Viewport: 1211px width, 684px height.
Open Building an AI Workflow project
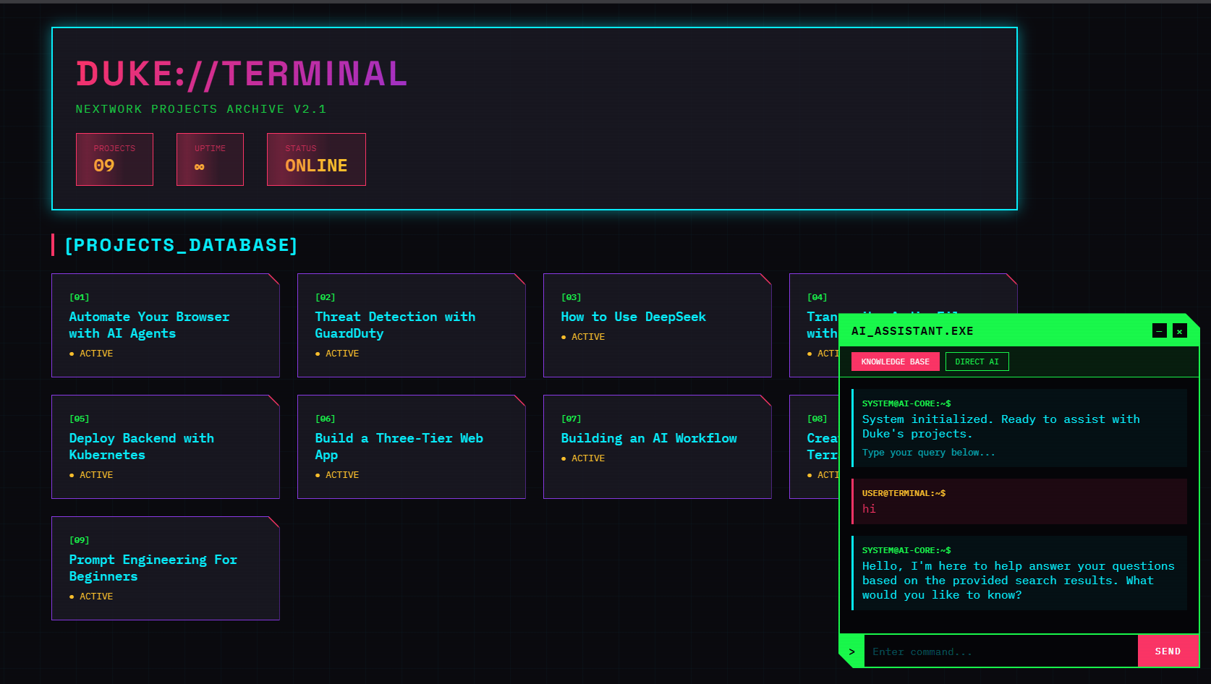tap(657, 447)
